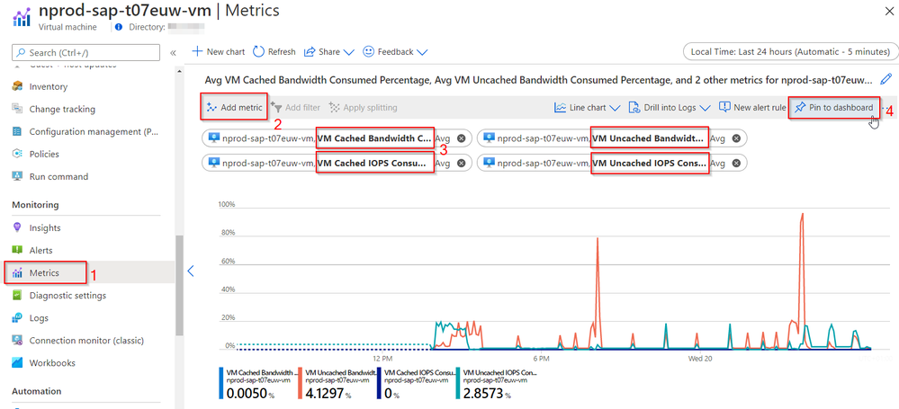This screenshot has width=899, height=409.
Task: Click the pencil icon to edit chart title
Action: 886,79
